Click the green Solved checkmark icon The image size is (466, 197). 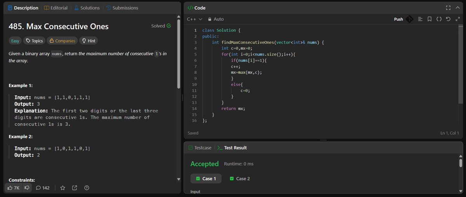pos(169,26)
